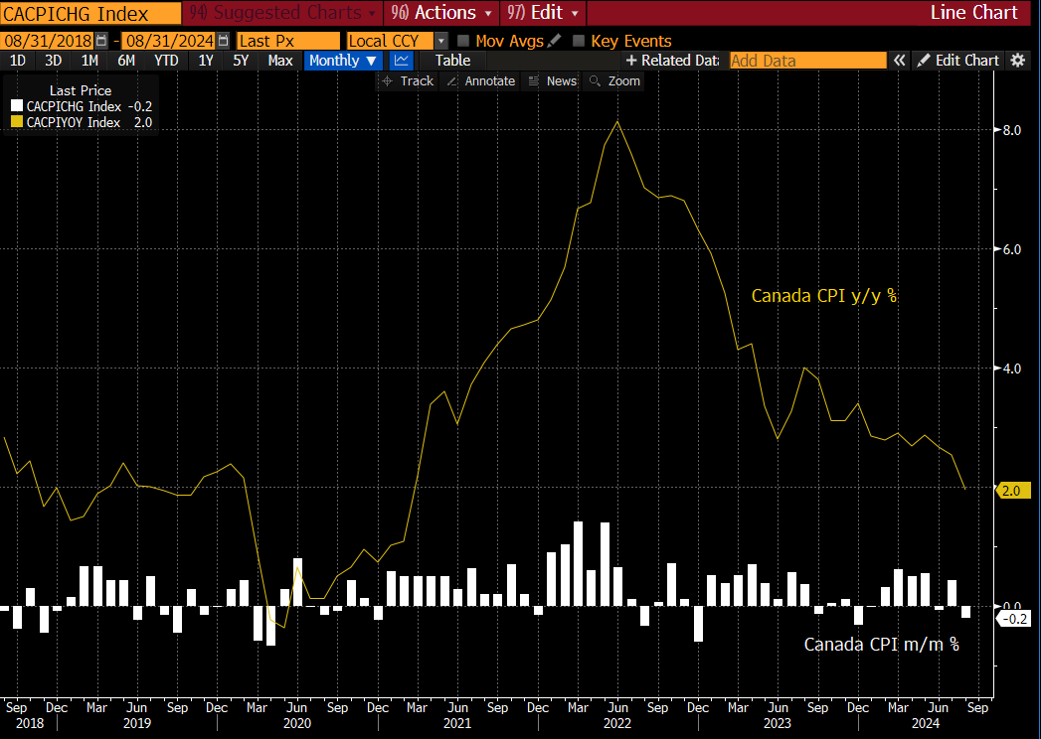
Task: Open the 97) Edit dropdown menu
Action: pos(543,13)
